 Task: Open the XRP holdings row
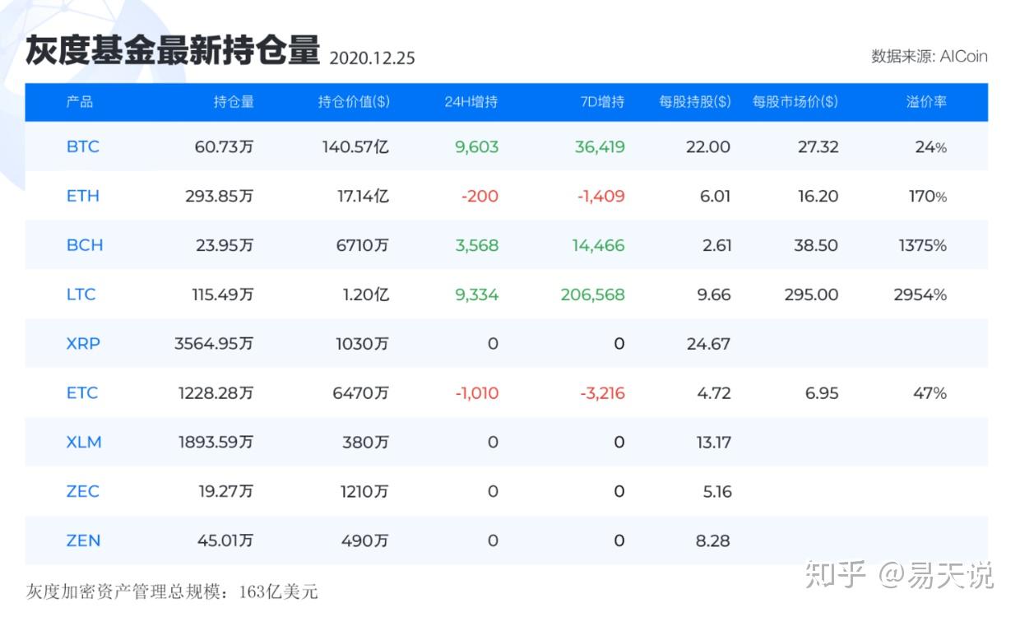pos(83,344)
